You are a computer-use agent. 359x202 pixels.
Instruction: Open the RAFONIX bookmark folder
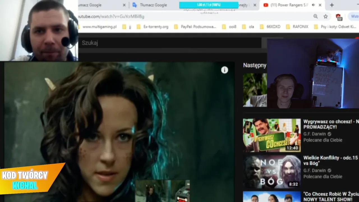coord(297,27)
